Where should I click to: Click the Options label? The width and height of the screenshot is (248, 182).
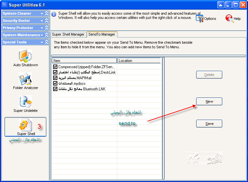point(210,19)
